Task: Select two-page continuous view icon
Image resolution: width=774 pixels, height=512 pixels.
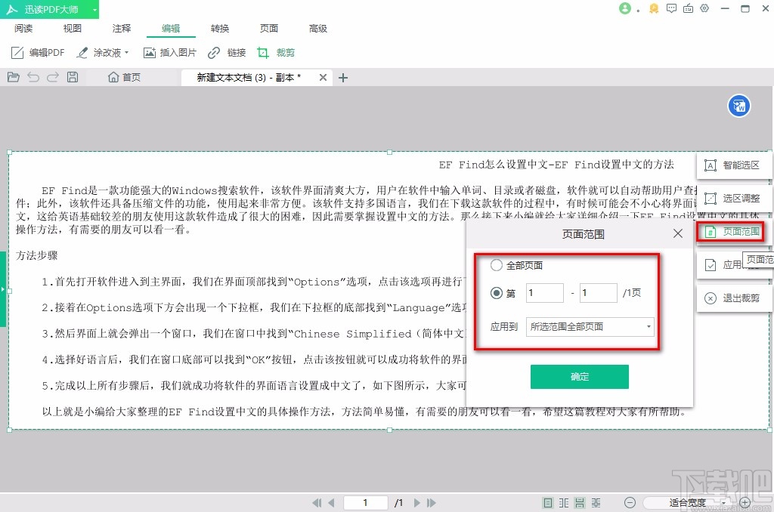Action: tap(596, 503)
